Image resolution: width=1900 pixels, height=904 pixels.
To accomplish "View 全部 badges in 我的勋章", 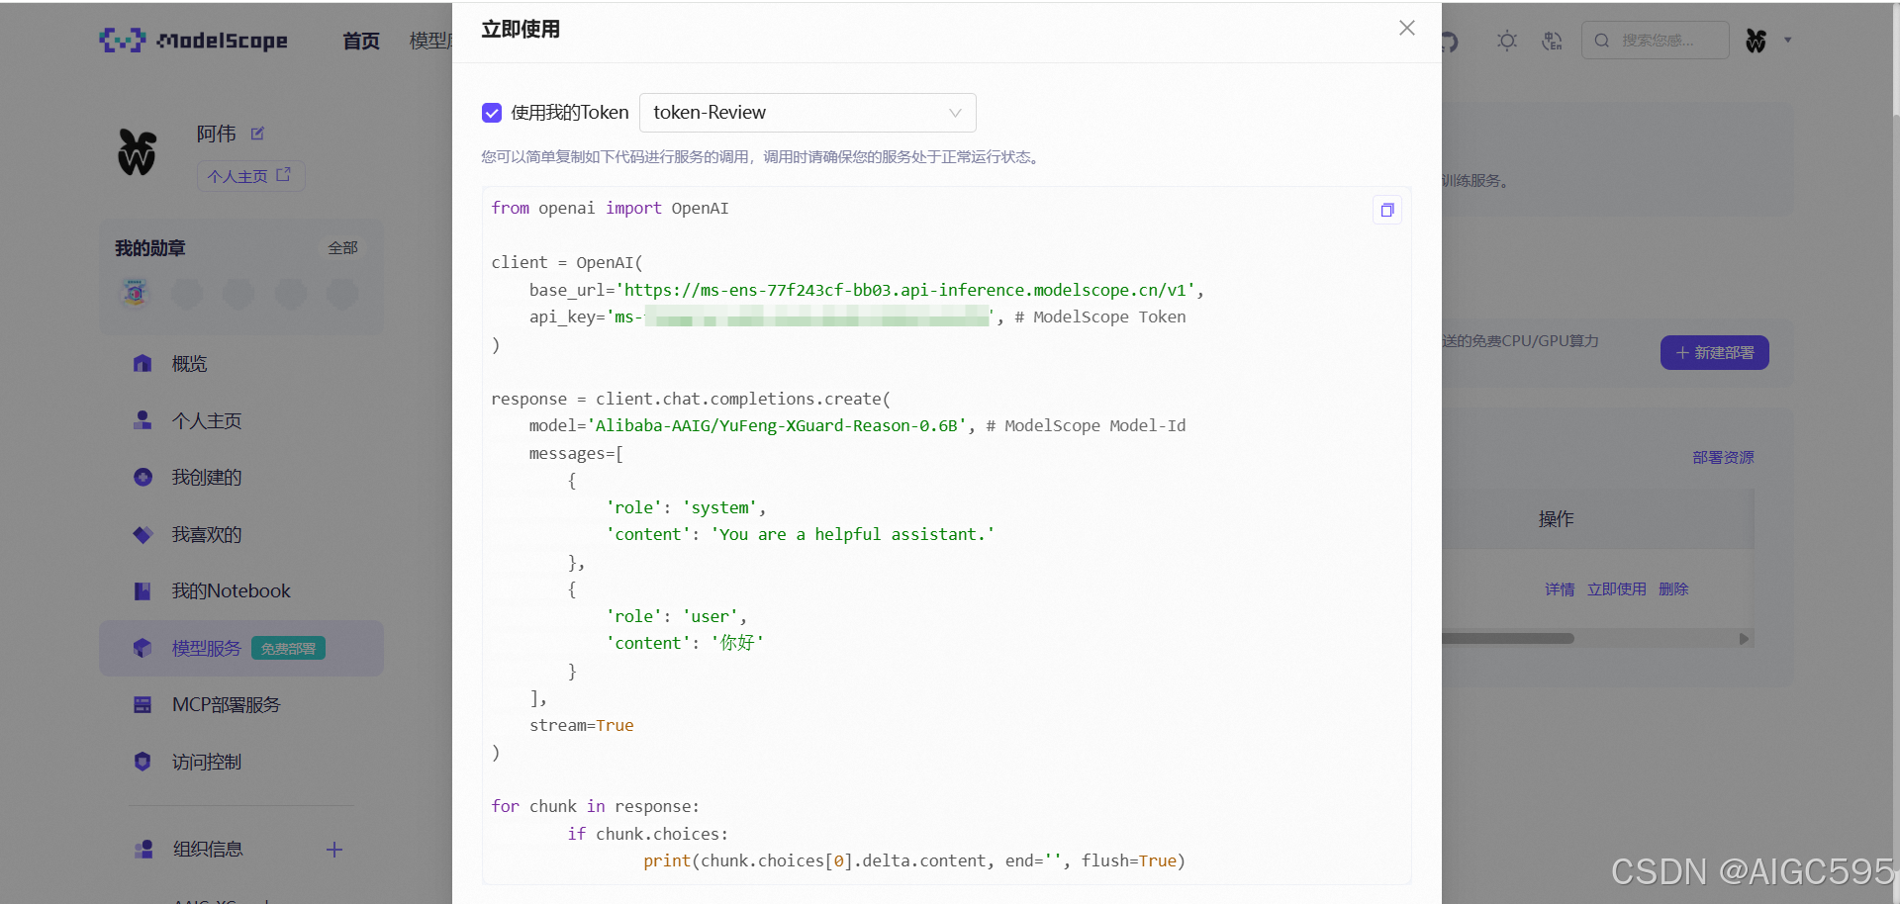I will tap(342, 248).
